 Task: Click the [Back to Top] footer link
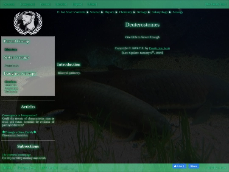point(50,168)
